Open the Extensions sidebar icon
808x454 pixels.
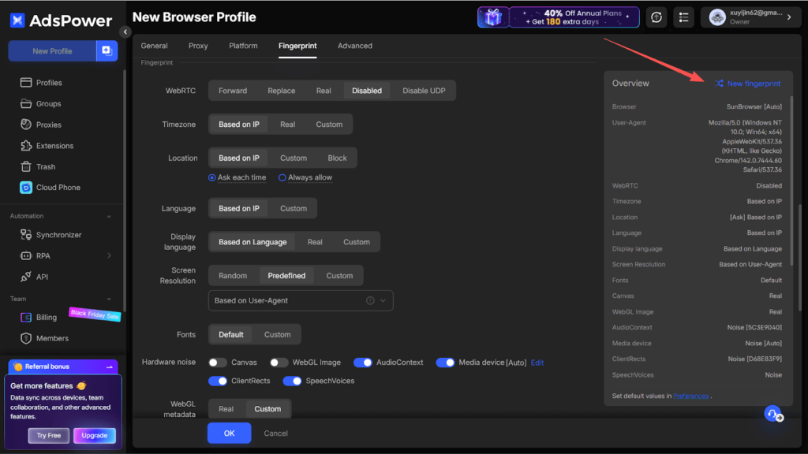(x=25, y=146)
